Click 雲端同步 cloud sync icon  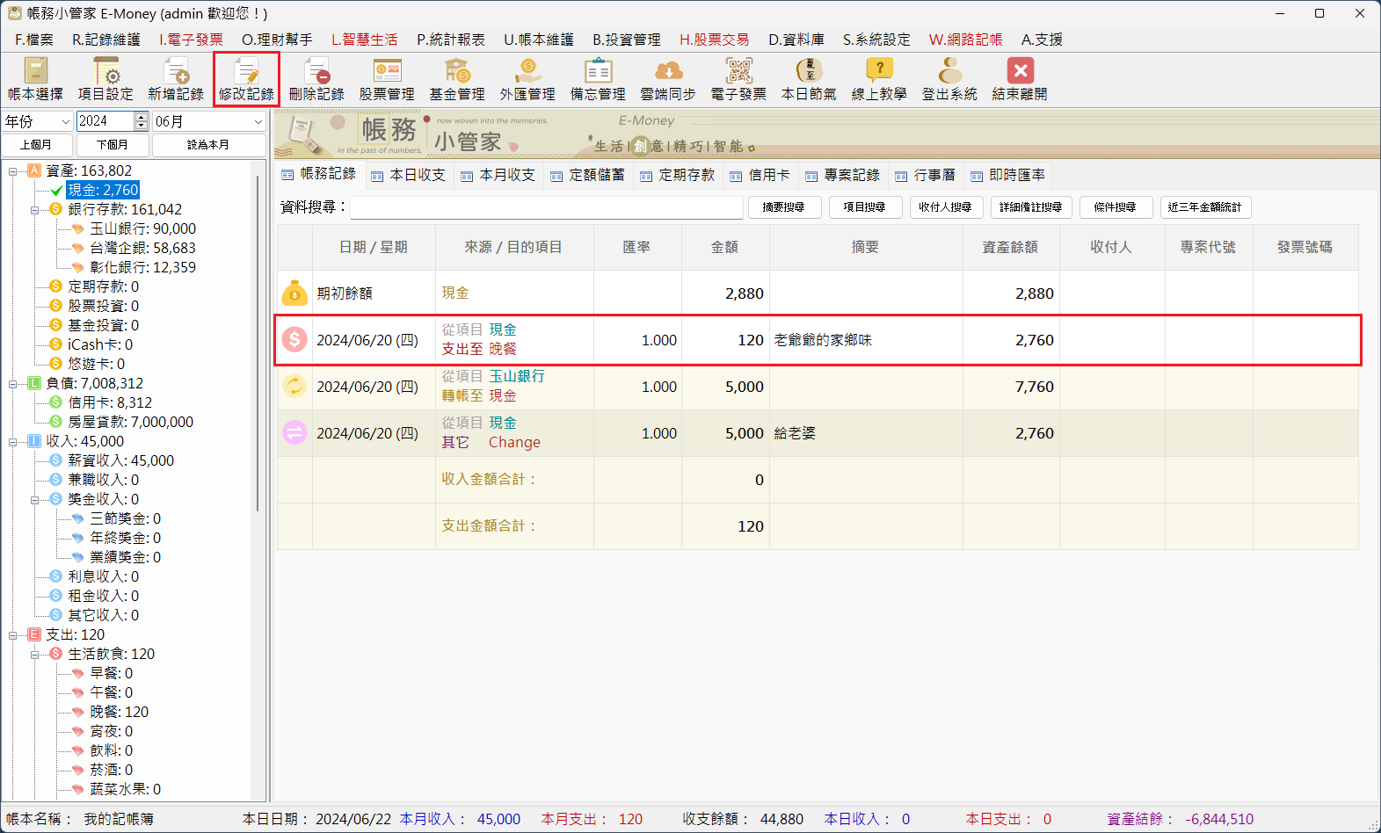click(x=668, y=79)
